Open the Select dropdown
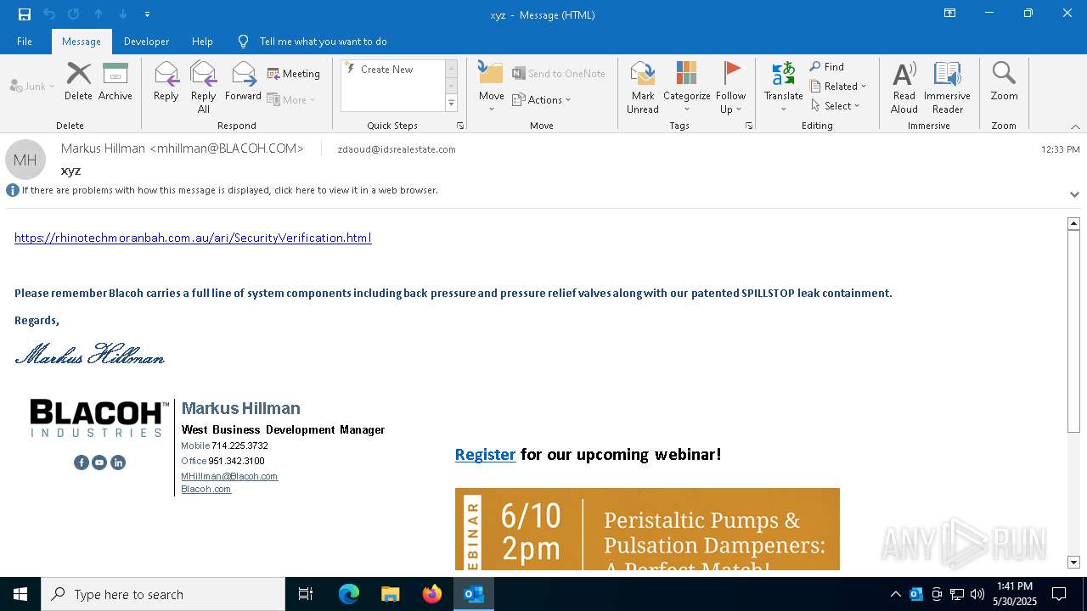 [x=836, y=105]
